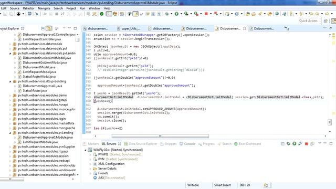This screenshot has width=336, height=189.
Task: Maximize the Project Explorer panel
Action: click(75, 28)
